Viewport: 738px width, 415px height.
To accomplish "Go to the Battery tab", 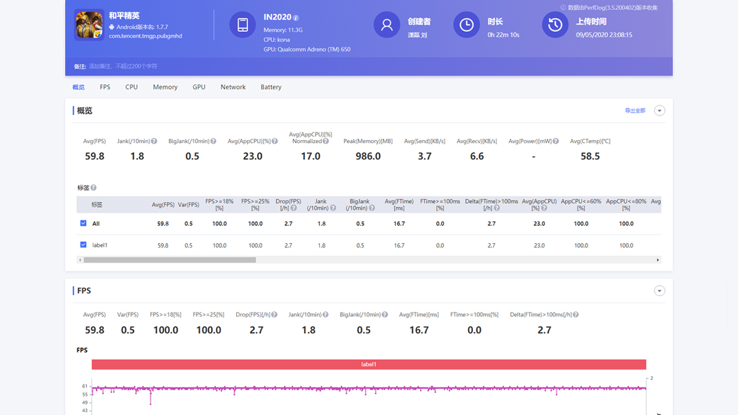I will (271, 87).
